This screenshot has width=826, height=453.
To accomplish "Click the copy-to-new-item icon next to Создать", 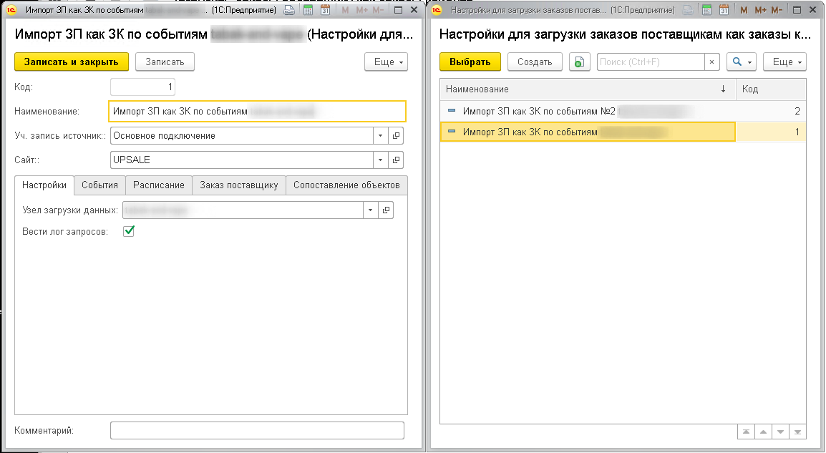I will (580, 62).
